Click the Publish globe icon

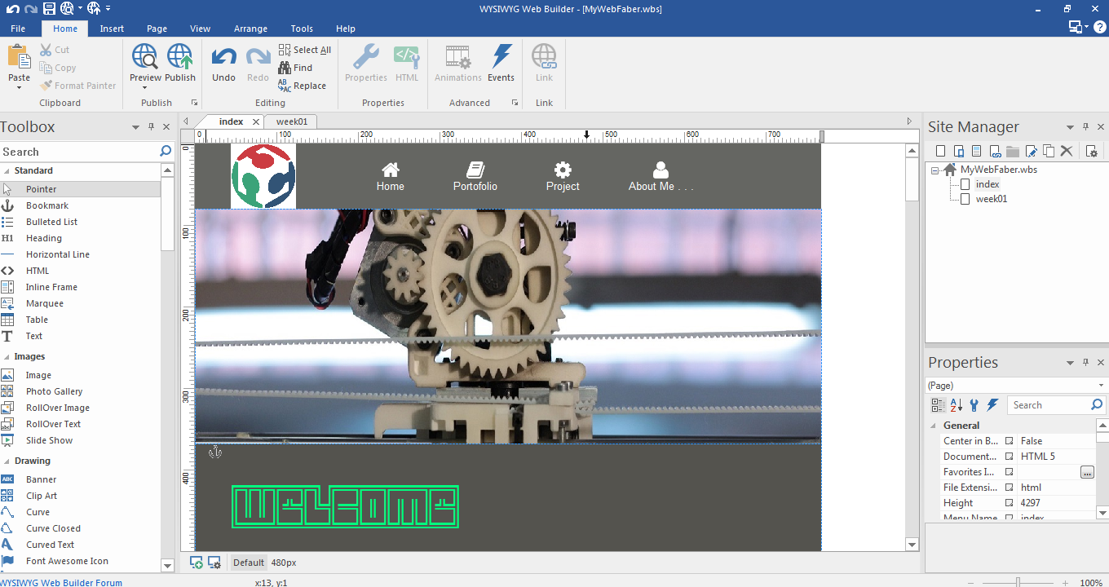tap(179, 56)
